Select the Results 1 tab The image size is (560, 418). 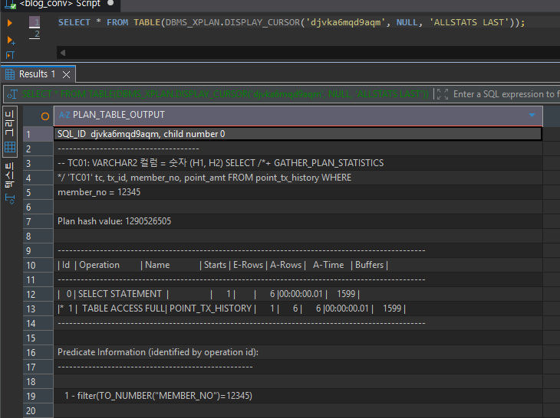[x=31, y=74]
